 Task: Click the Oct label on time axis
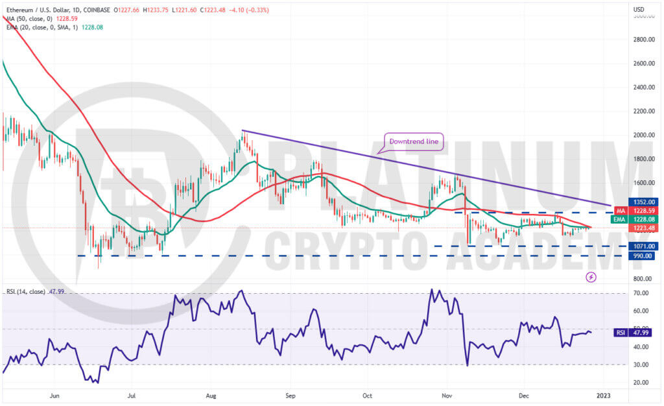tap(367, 396)
